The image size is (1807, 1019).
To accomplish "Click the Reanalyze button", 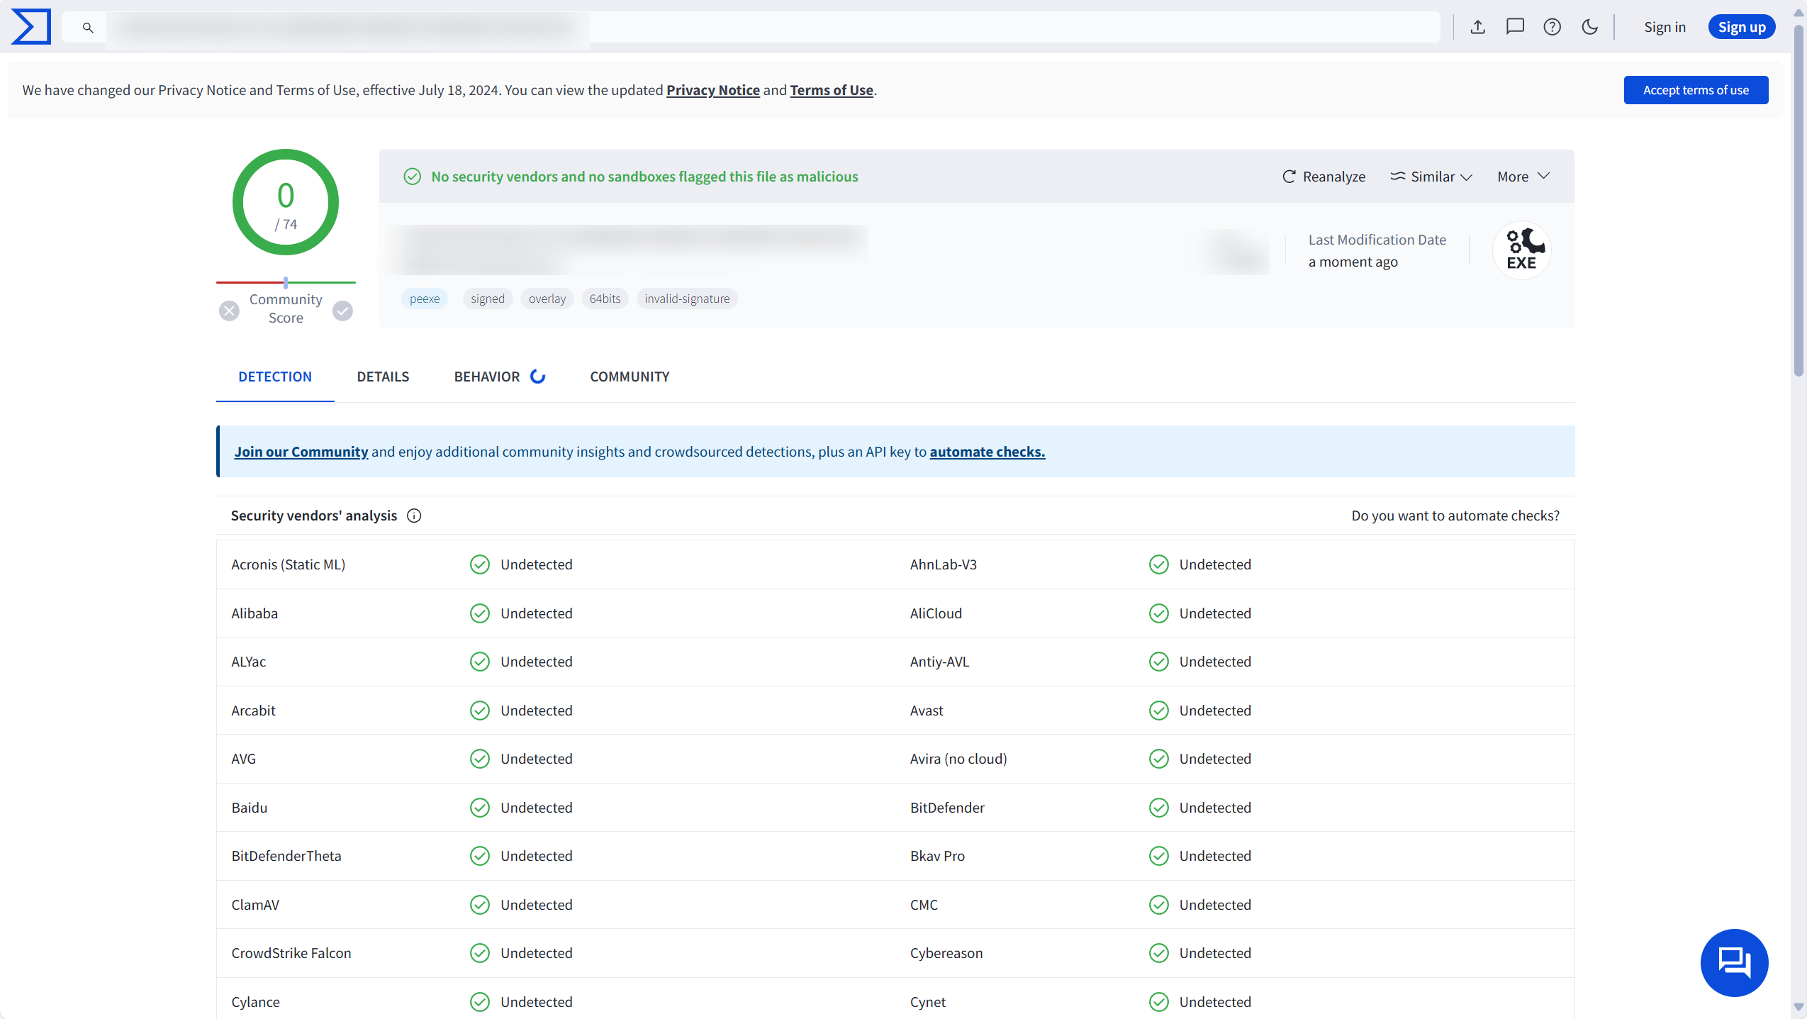I will point(1324,177).
